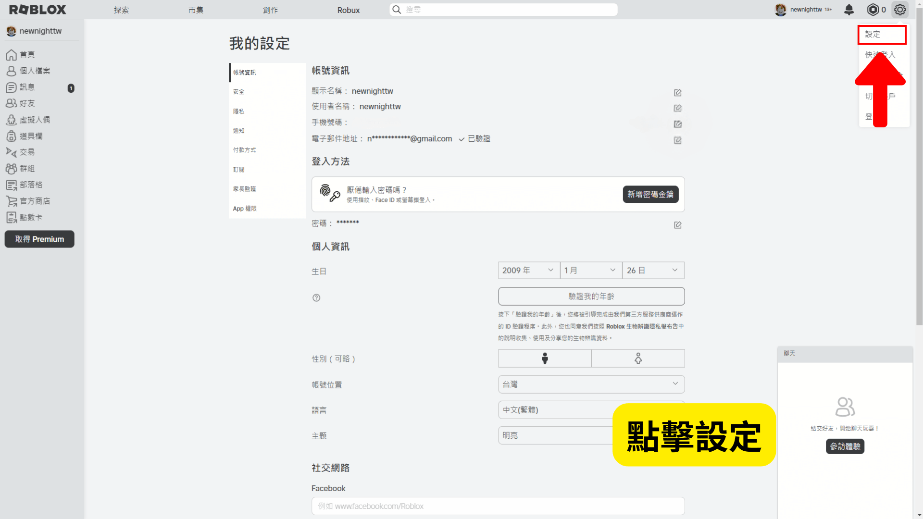Image resolution: width=923 pixels, height=519 pixels.
Task: Open the 帳號位置 台灣 dropdown
Action: pyautogui.click(x=591, y=384)
